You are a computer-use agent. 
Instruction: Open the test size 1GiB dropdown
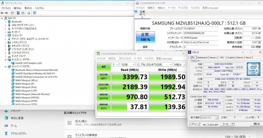[x=128, y=64]
